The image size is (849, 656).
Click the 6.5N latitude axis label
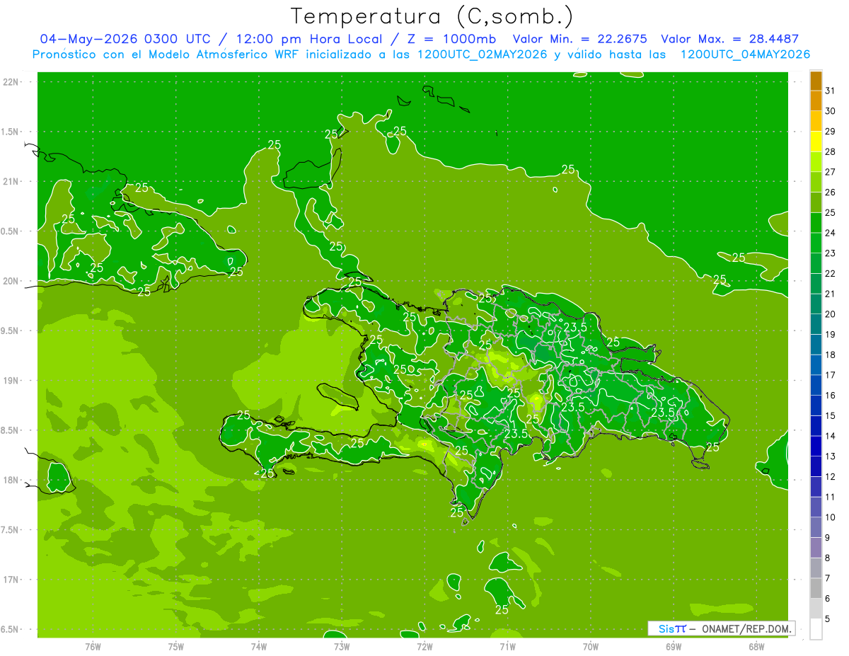pyautogui.click(x=11, y=630)
